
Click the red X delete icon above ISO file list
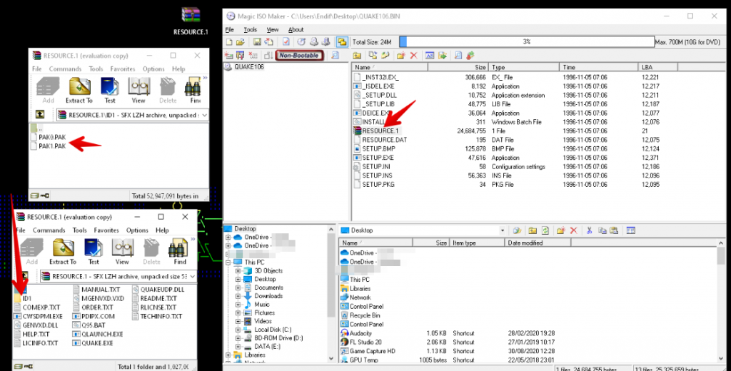pos(413,56)
